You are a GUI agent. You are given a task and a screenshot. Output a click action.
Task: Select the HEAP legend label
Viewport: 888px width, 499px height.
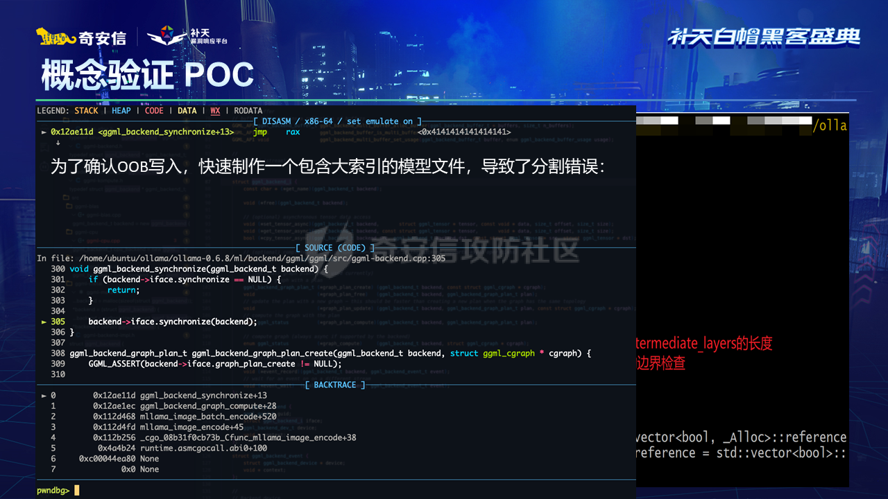(x=121, y=111)
